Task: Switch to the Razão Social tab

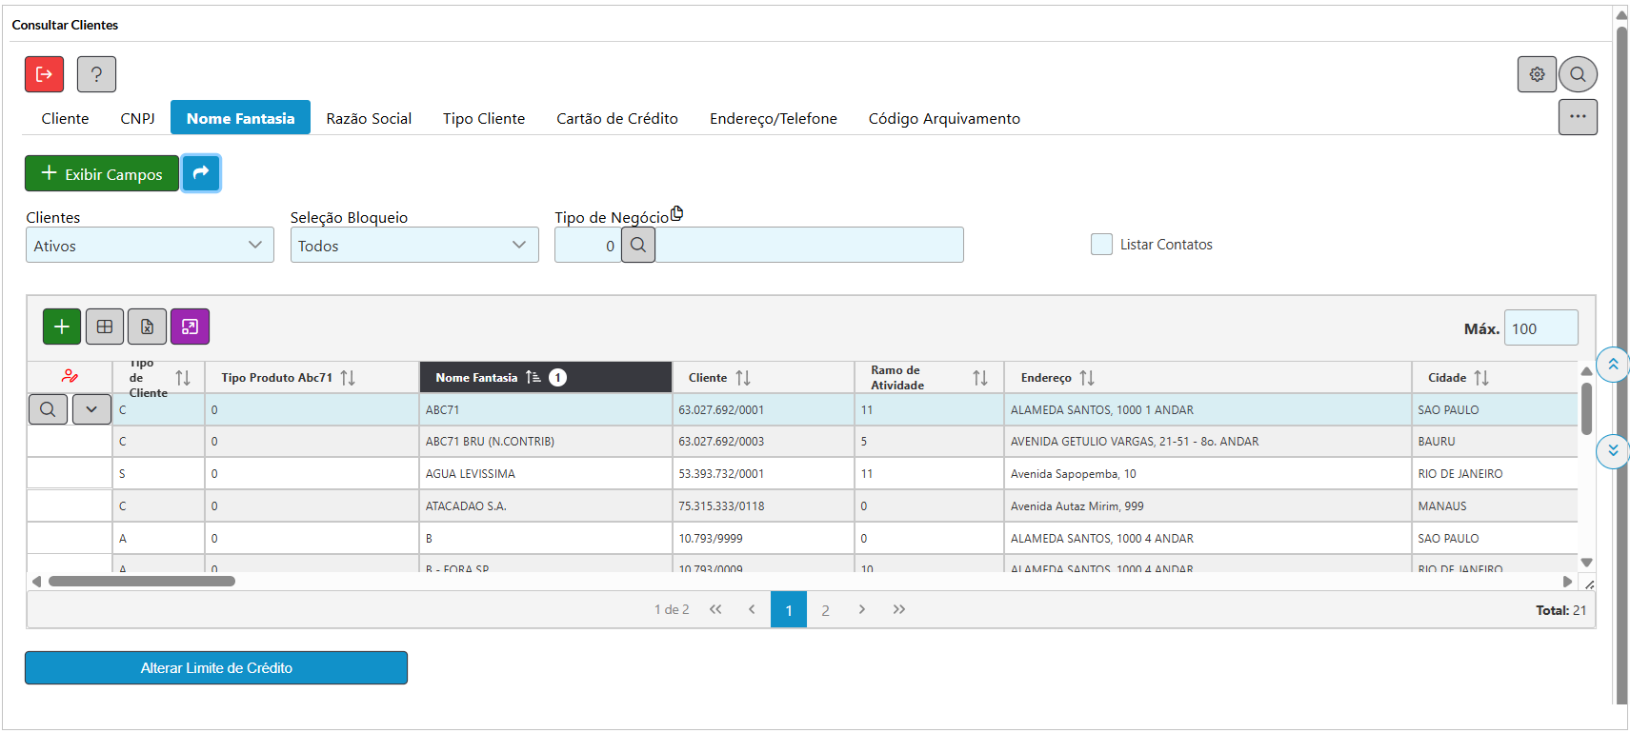Action: (x=369, y=118)
